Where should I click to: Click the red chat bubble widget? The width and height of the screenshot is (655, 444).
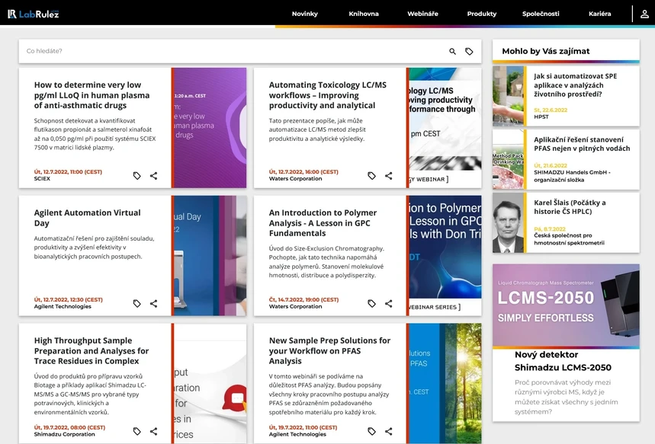pyautogui.click(x=236, y=398)
